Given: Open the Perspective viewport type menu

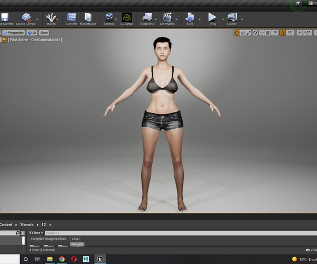Looking at the screenshot, I should click(14, 33).
